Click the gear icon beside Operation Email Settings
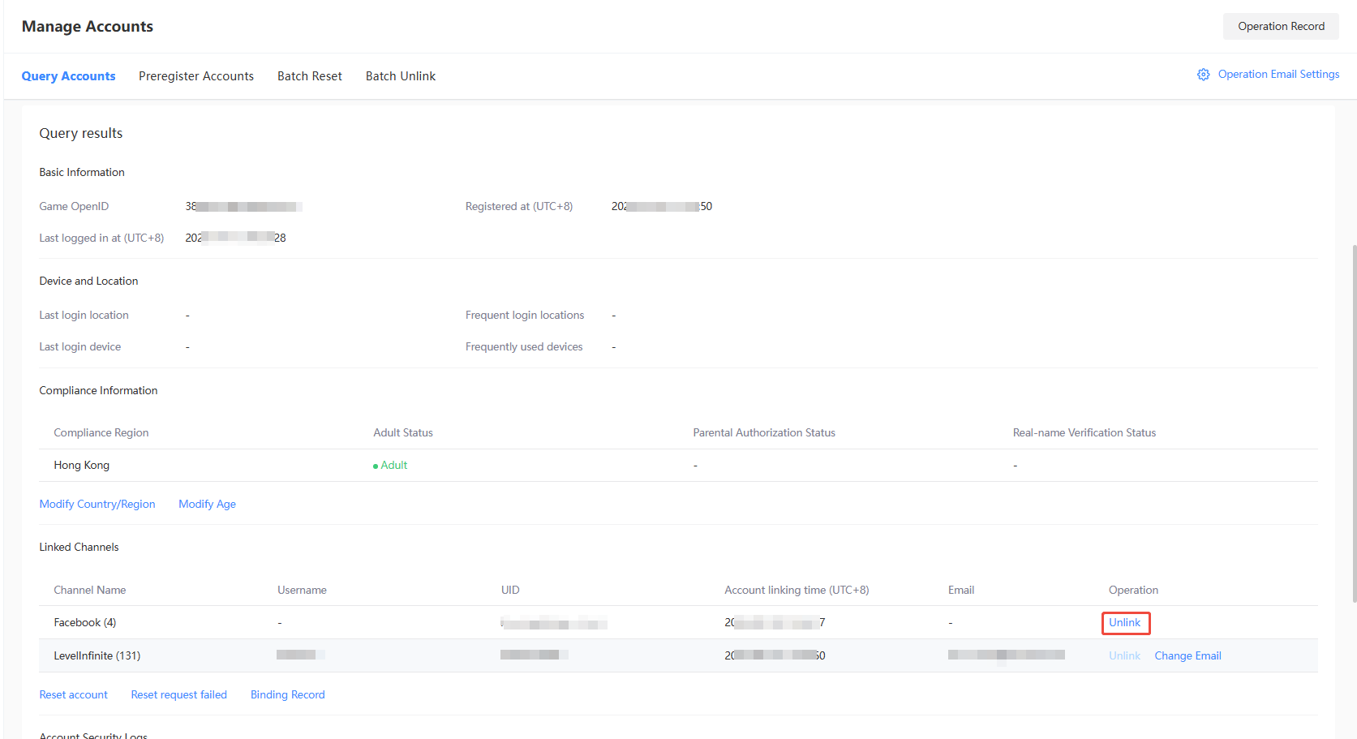The width and height of the screenshot is (1357, 739). [1203, 75]
